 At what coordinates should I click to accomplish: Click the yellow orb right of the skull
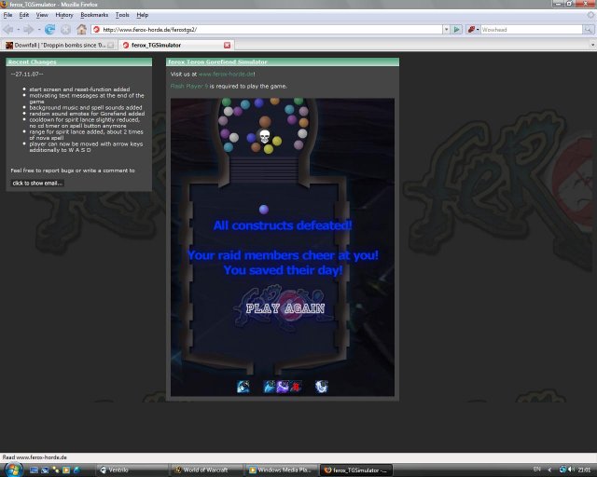277,141
